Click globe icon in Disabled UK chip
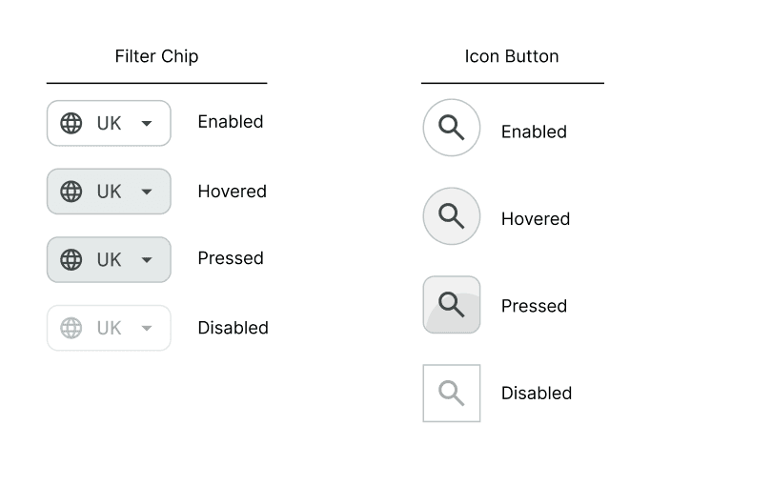The height and width of the screenshot is (486, 772). pyautogui.click(x=71, y=328)
